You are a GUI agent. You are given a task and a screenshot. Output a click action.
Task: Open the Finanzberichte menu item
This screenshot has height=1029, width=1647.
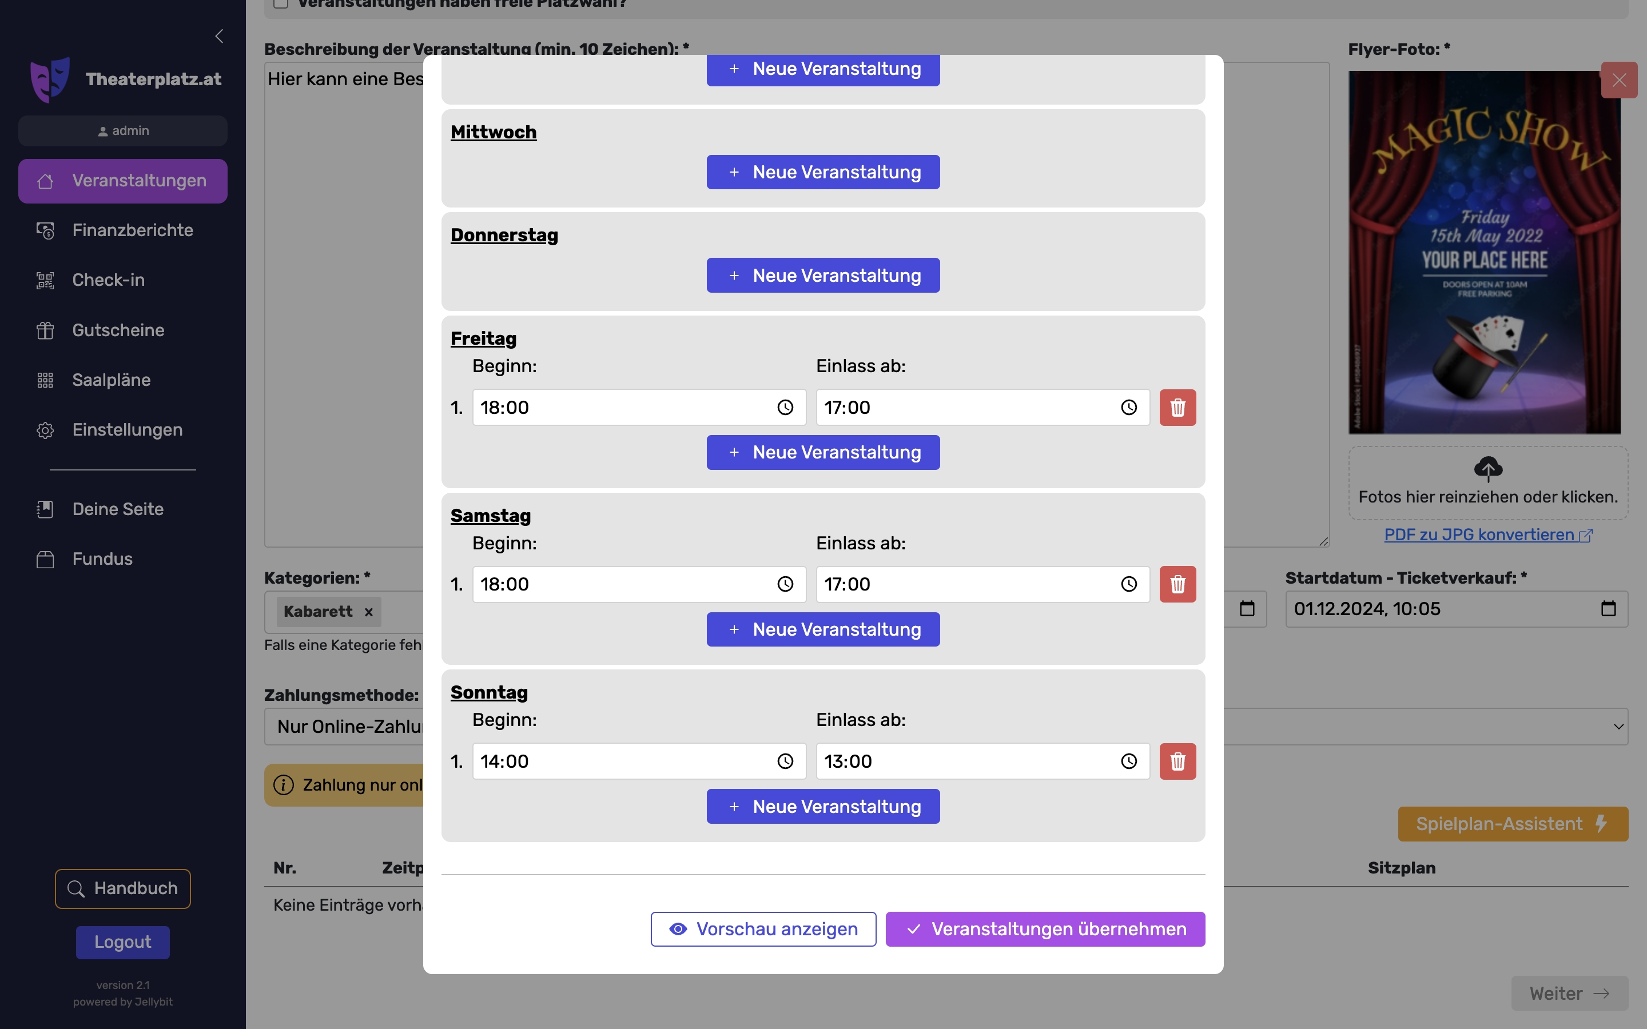133,230
